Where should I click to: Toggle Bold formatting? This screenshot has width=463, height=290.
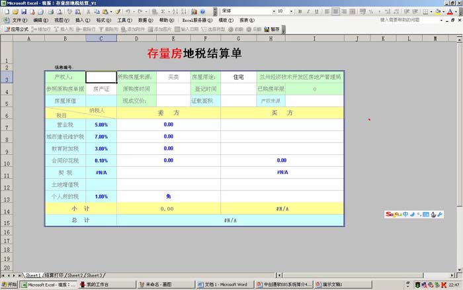[x=301, y=12]
